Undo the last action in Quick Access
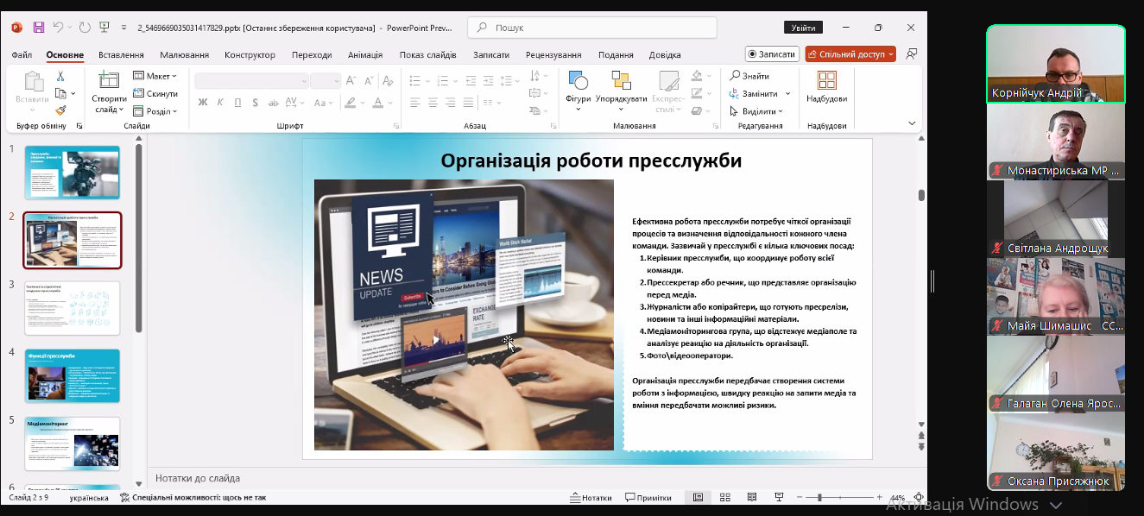Screen dimensions: 1144x516 coord(58,27)
